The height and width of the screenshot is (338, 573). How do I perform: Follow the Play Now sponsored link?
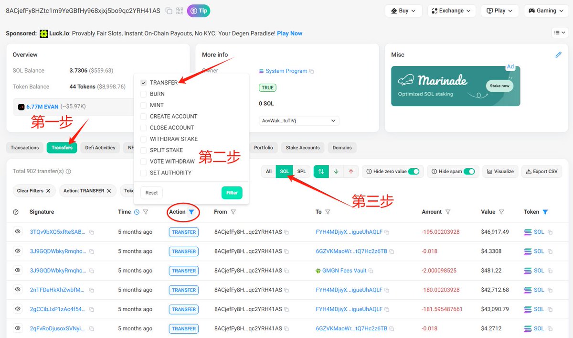coord(289,33)
